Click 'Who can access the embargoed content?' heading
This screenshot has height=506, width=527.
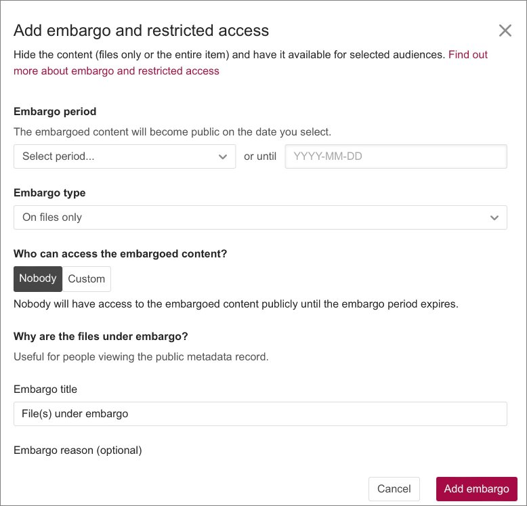click(120, 254)
